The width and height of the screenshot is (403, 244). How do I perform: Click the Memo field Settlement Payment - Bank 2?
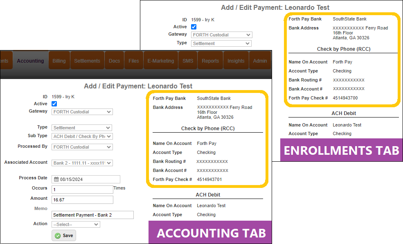[92, 215]
